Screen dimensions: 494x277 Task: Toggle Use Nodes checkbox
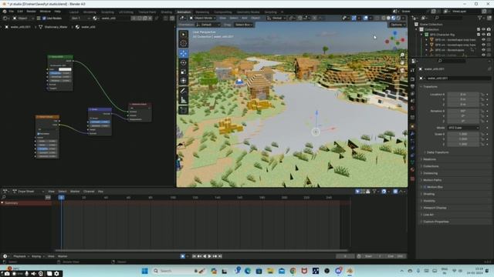(44, 18)
